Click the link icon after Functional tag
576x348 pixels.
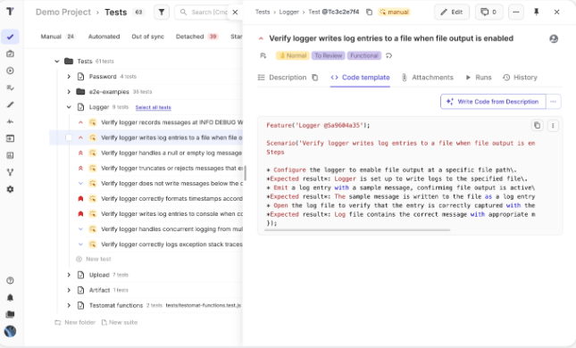[x=388, y=56]
